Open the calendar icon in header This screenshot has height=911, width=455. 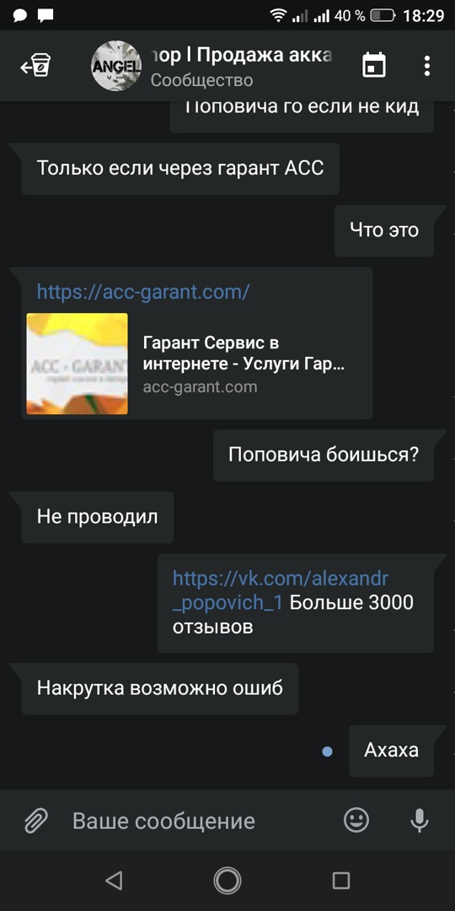[x=374, y=65]
